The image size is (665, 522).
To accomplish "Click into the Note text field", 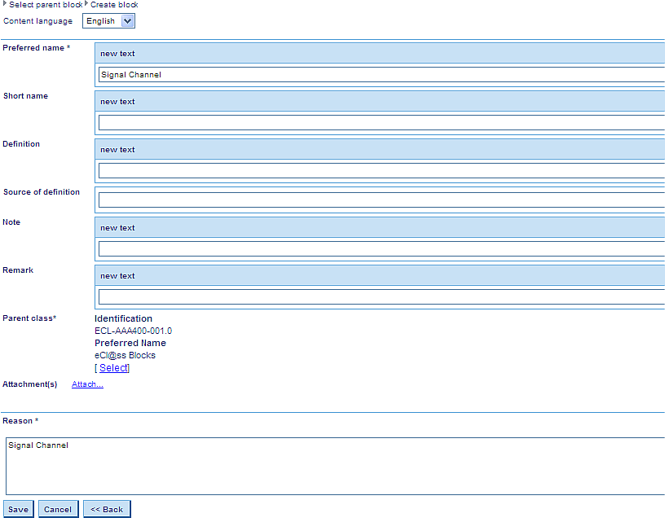I will coord(381,249).
